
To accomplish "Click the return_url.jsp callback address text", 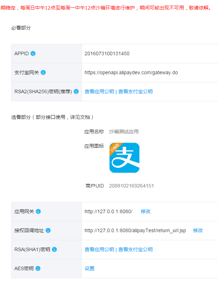I will pos(135,230).
